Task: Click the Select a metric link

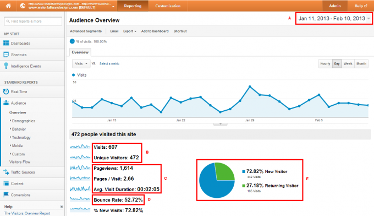Action: [x=109, y=63]
